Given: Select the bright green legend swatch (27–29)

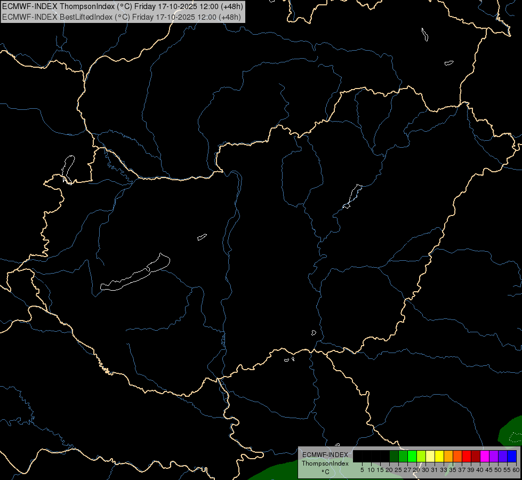Looking at the screenshot, I should [x=412, y=456].
